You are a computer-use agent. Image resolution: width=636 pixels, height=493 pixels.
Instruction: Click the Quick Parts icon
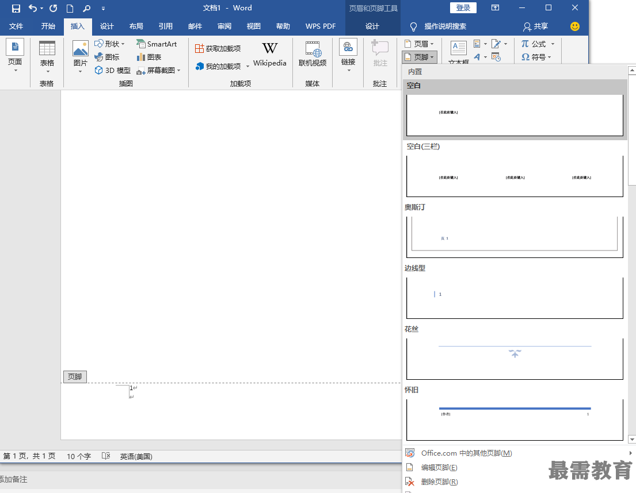(x=477, y=44)
